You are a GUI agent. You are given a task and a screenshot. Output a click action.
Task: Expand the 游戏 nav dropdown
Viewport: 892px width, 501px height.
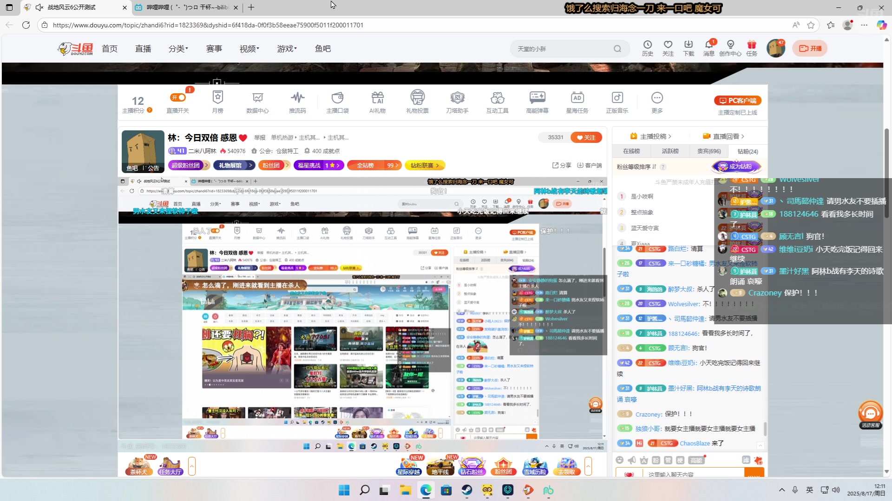click(x=287, y=49)
